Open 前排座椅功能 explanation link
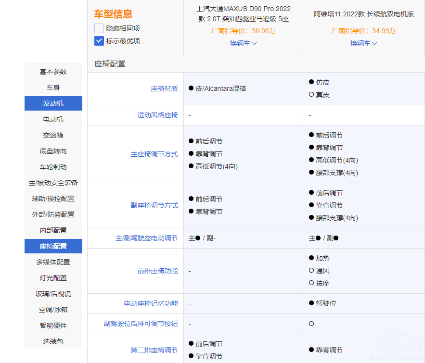 coord(157,271)
